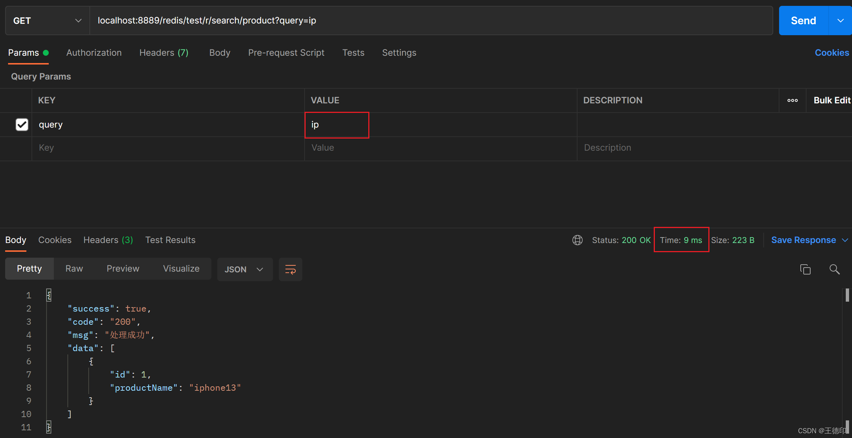Click the "msg" key on line 4
The image size is (852, 438).
pyautogui.click(x=81, y=335)
